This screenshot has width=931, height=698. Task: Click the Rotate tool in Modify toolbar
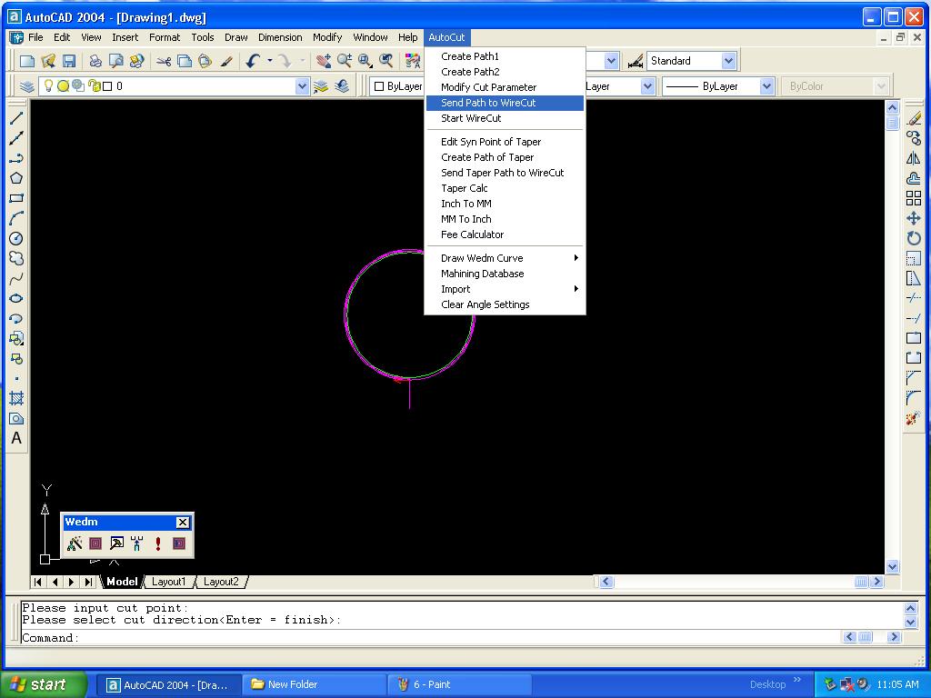tap(914, 239)
